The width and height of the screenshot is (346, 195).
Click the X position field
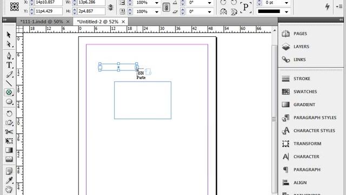click(x=48, y=2)
